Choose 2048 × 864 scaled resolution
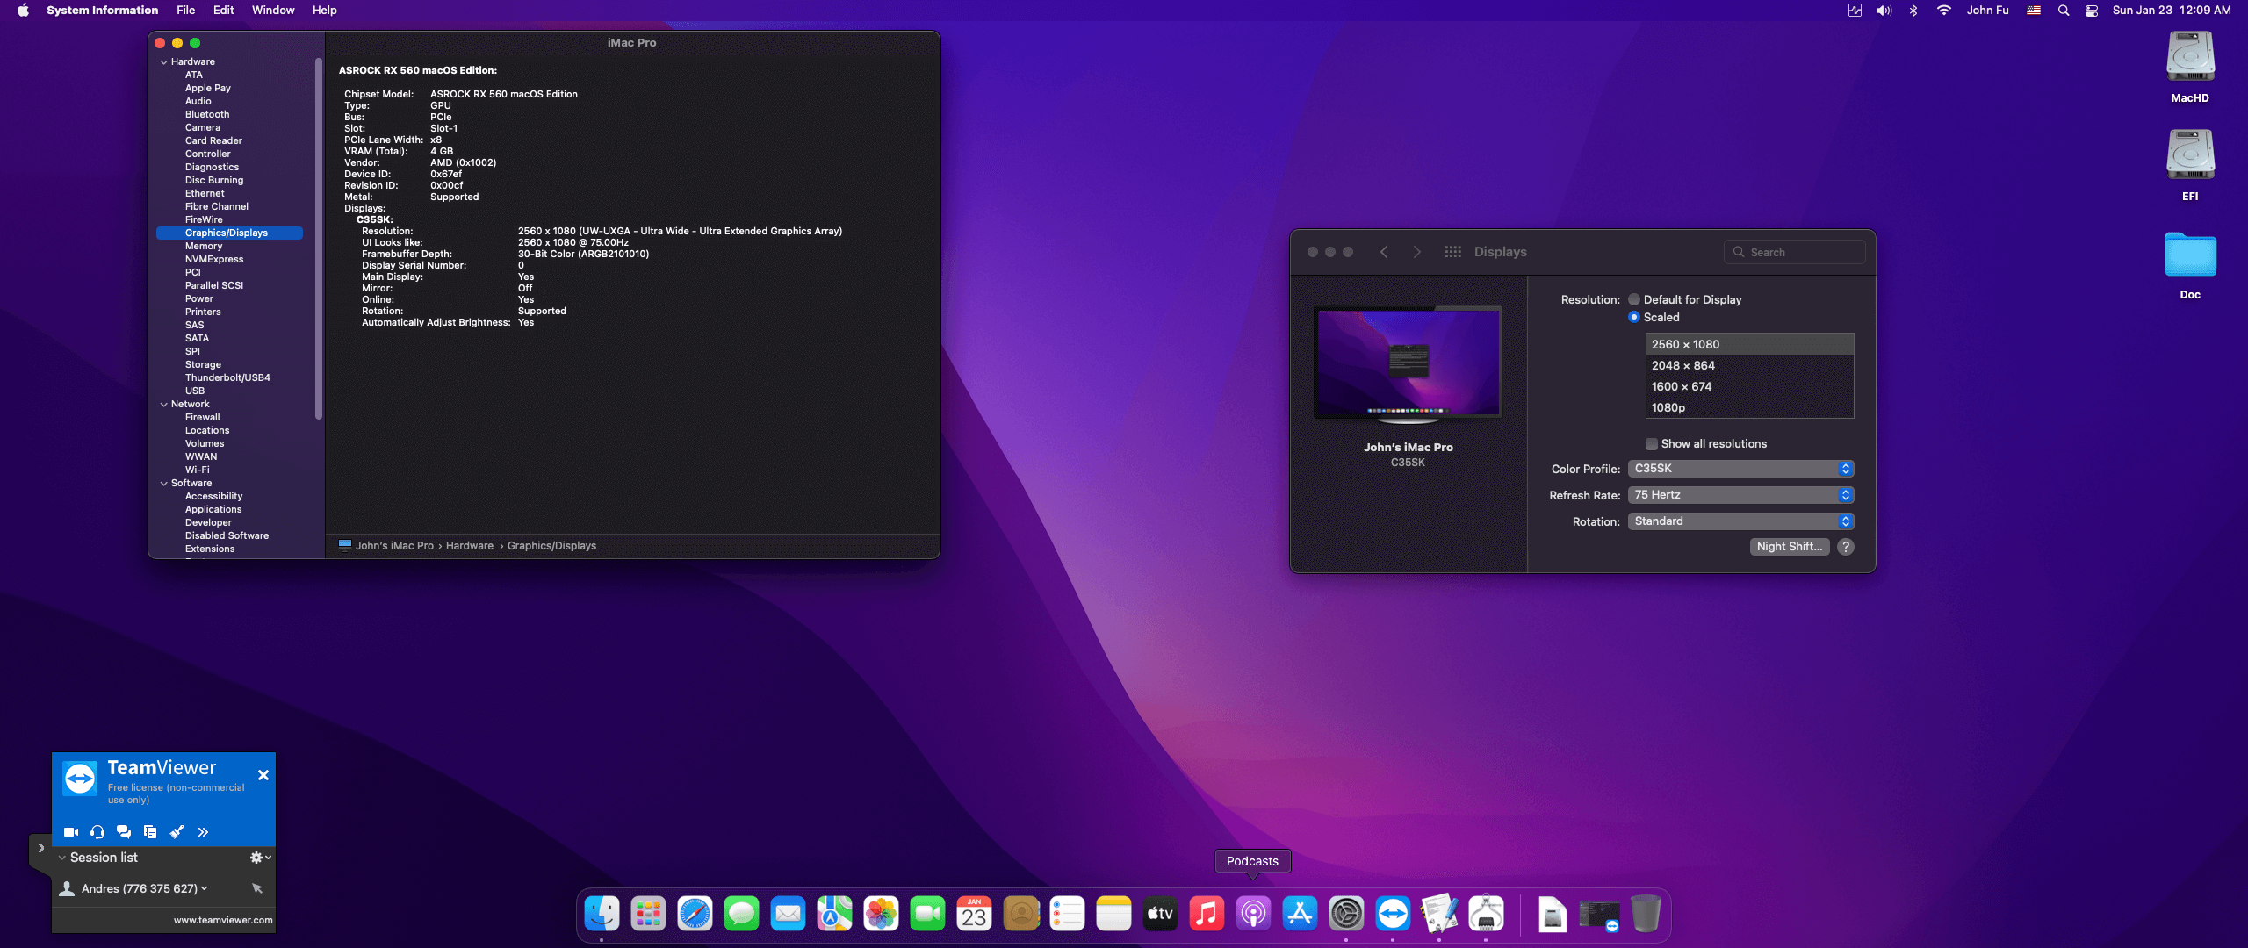The image size is (2248, 948). (1749, 365)
